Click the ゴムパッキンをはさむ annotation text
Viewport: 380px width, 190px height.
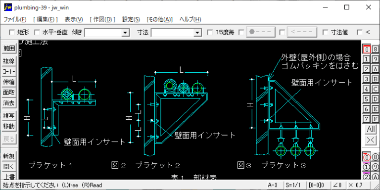(320, 66)
